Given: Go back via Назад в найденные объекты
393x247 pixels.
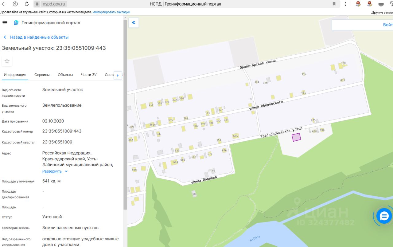Looking at the screenshot, I should 39,37.
